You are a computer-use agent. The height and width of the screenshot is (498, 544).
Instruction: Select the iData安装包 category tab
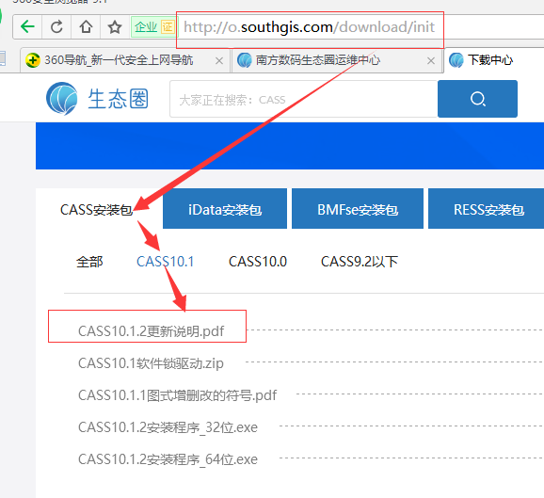pyautogui.click(x=225, y=209)
